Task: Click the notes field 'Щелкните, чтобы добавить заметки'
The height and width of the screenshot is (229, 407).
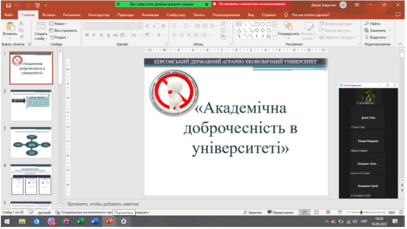Action: (103, 204)
